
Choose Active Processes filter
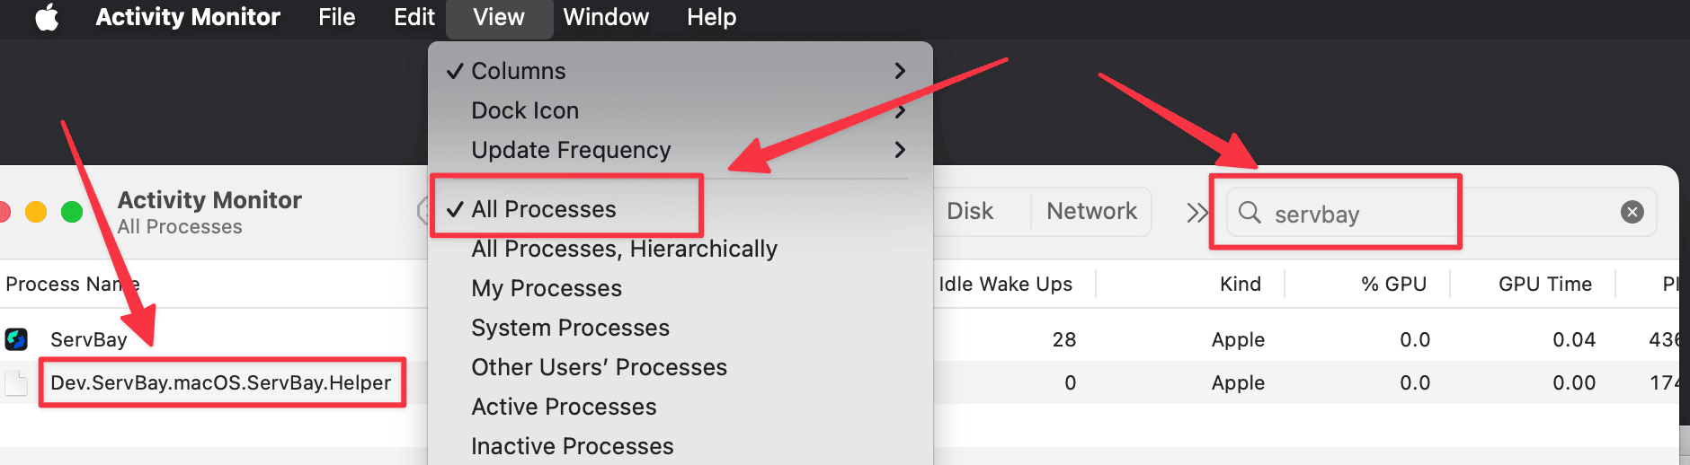point(564,407)
